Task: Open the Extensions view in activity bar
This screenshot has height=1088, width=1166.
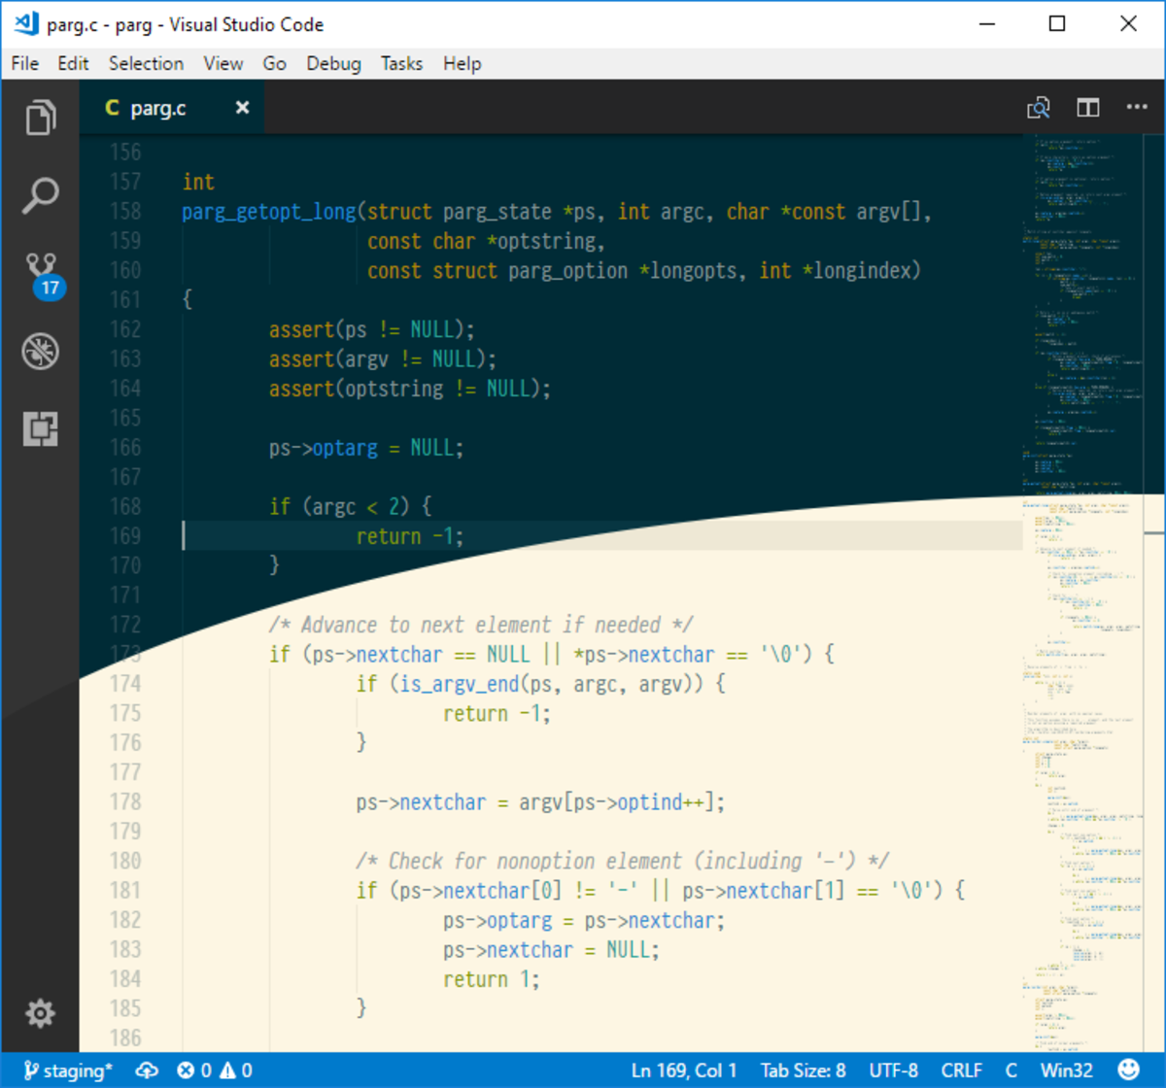Action: 40,428
